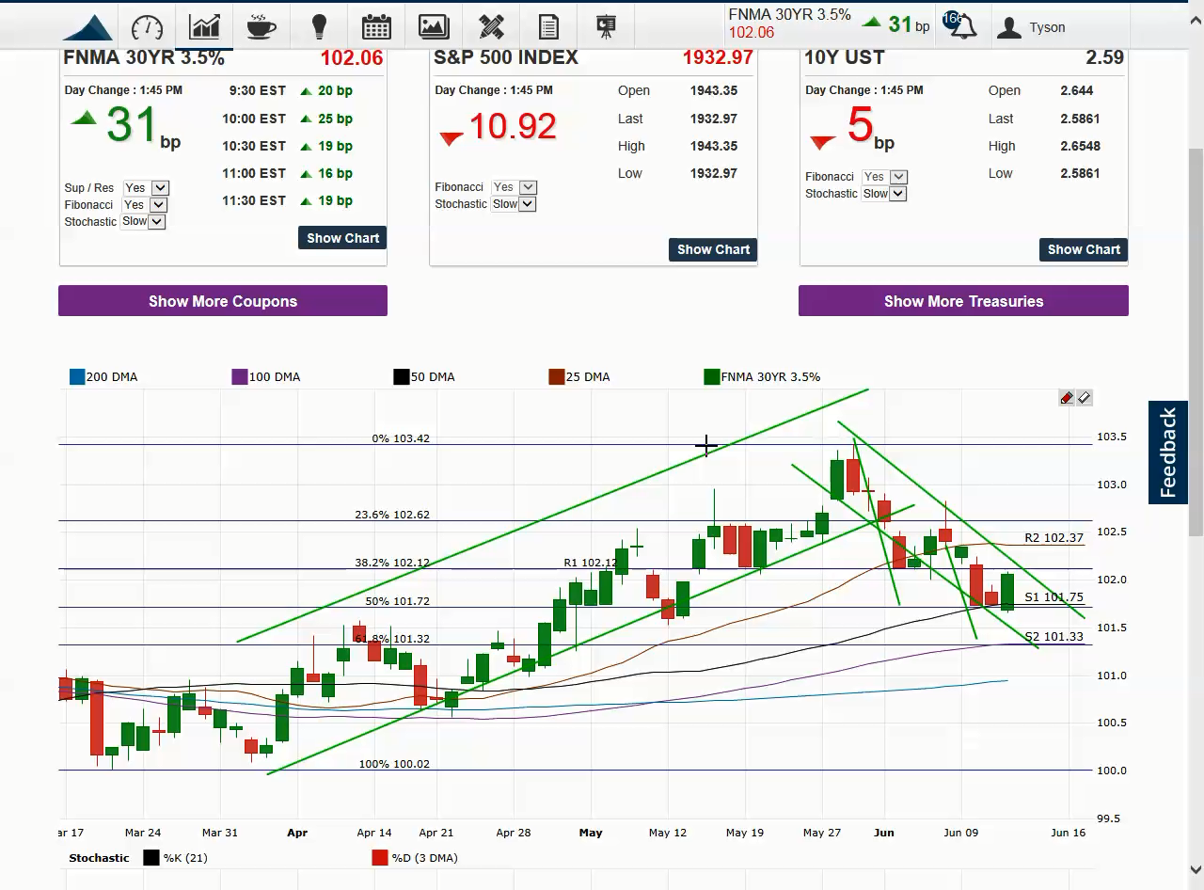Click the notifications bell icon
1204x890 pixels.
click(x=962, y=26)
